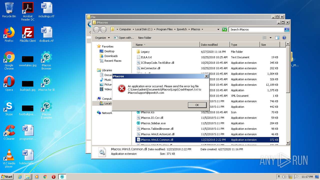Open iMacros Examples shortcut
This screenshot has height=180, width=320.
pyautogui.click(x=46, y=109)
